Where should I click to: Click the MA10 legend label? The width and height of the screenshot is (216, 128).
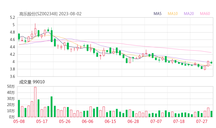[173, 14]
